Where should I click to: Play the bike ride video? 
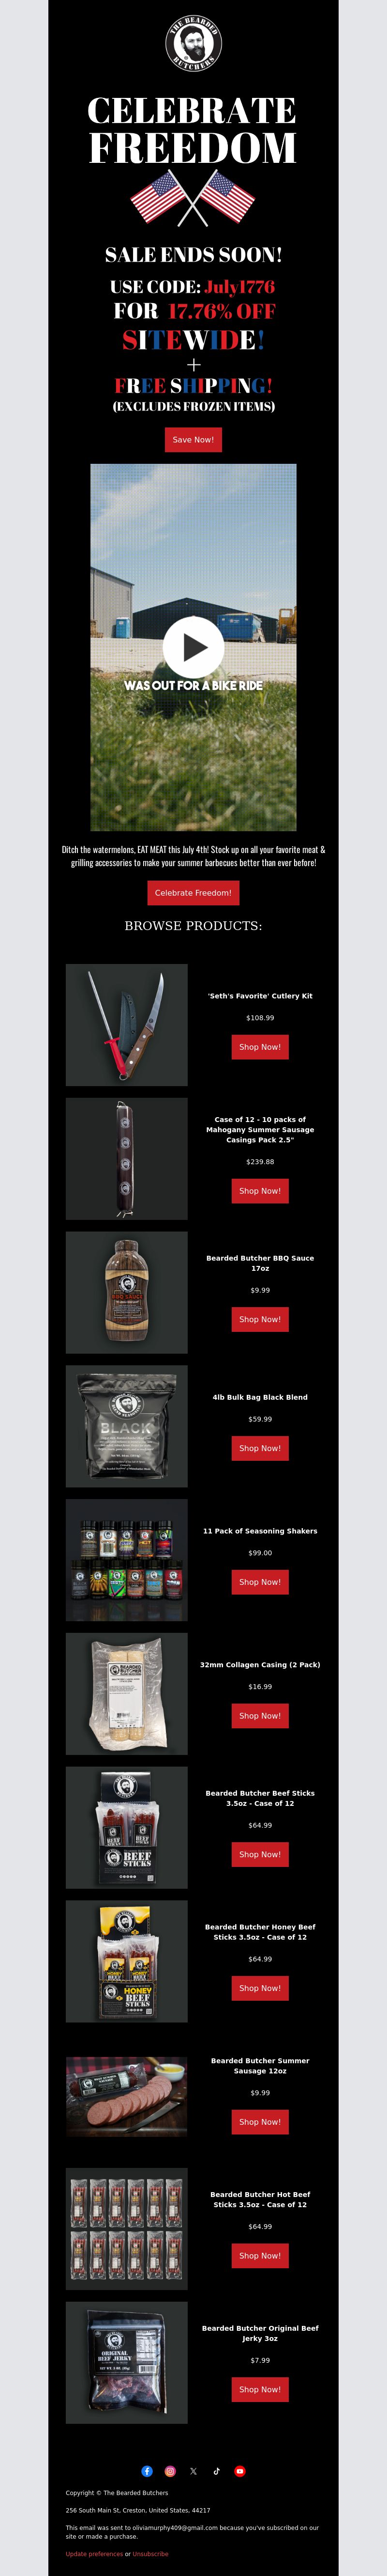(x=193, y=646)
